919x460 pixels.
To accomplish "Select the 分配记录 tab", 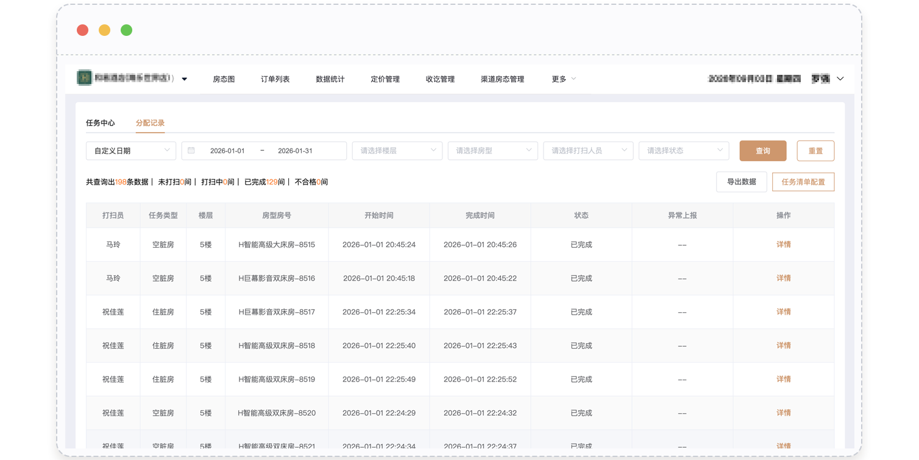I will (x=151, y=123).
